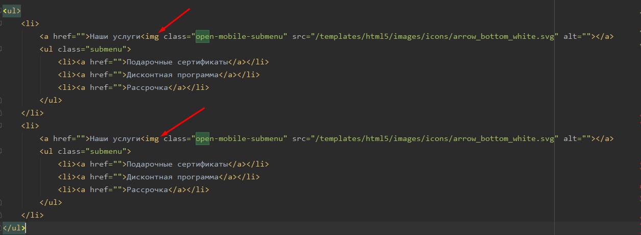Click the closing </ul> tag on the last line

pos(14,228)
